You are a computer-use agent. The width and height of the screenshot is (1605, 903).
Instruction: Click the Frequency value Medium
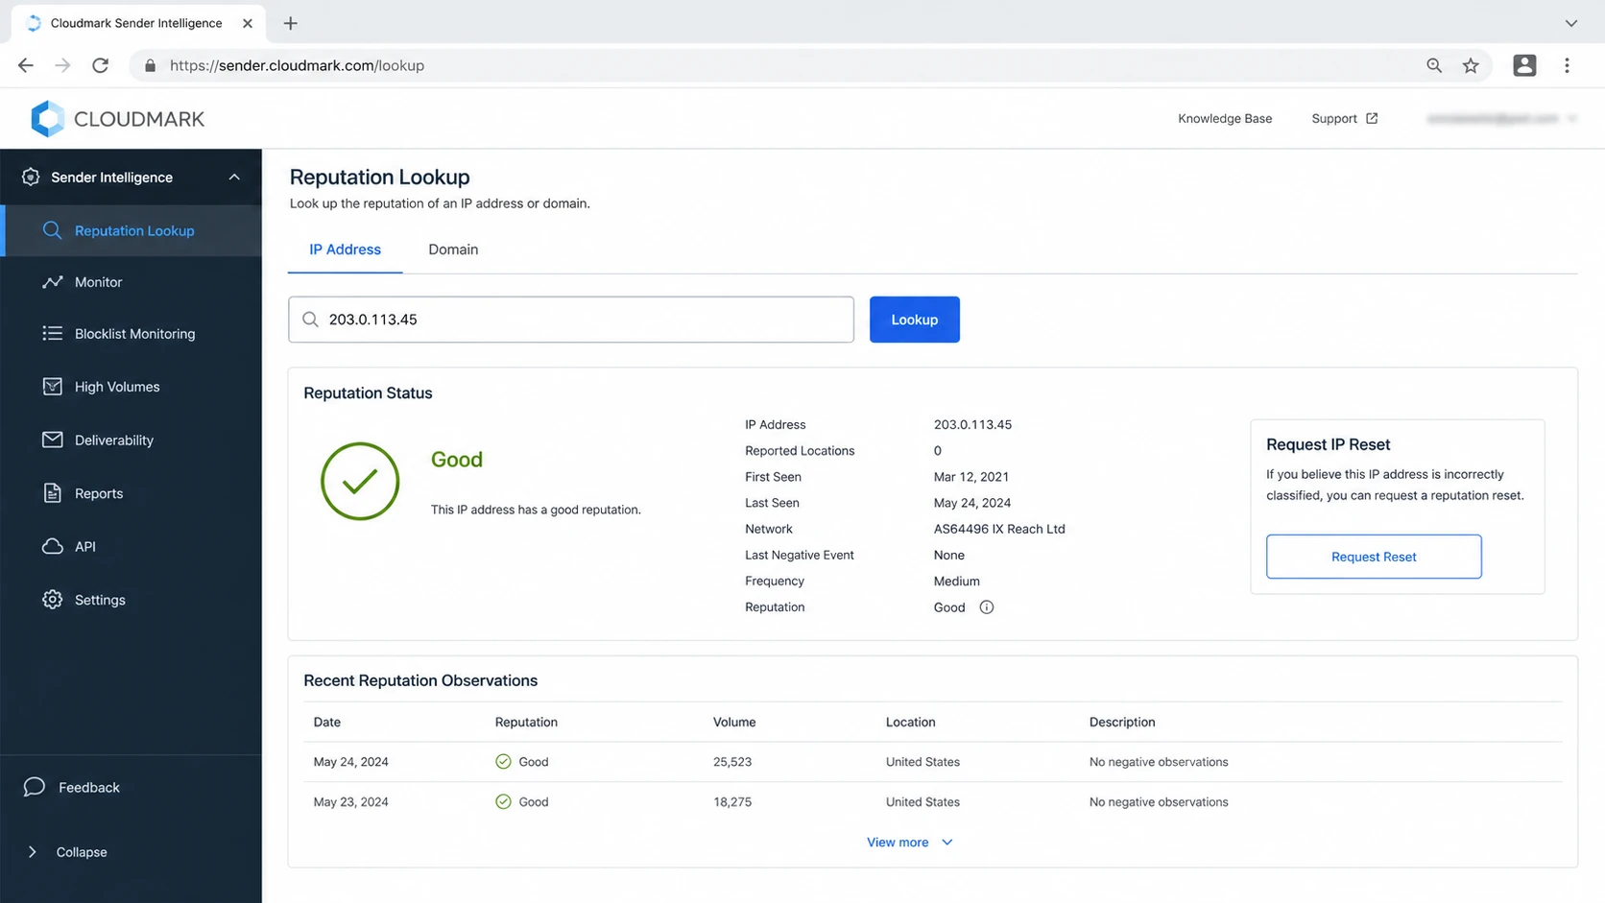[956, 582]
